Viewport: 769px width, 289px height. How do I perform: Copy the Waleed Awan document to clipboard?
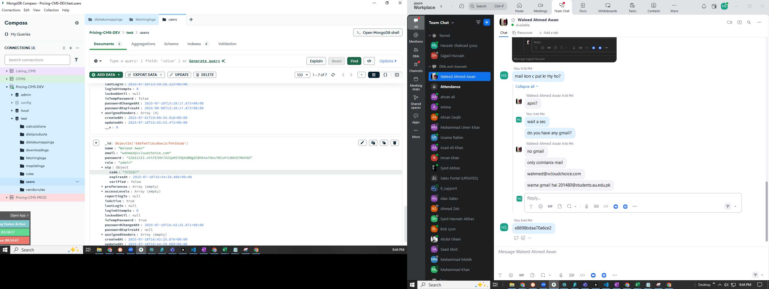[x=373, y=143]
